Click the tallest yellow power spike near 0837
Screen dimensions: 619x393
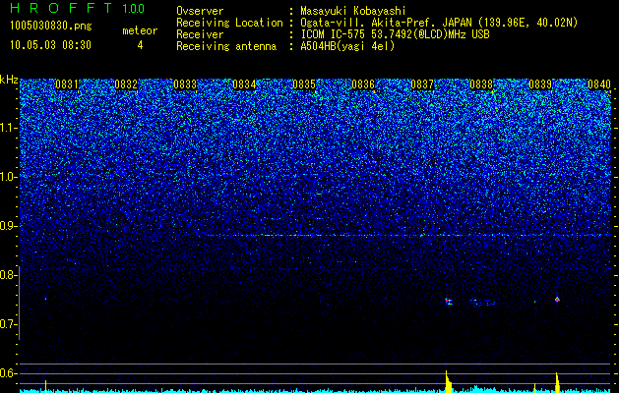pyautogui.click(x=448, y=381)
